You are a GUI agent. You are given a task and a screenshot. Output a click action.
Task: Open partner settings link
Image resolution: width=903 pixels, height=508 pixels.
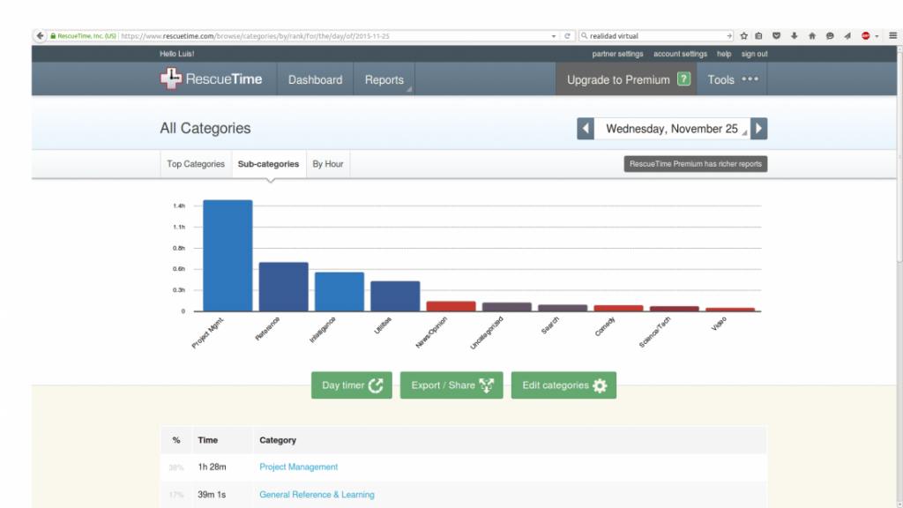tap(617, 54)
